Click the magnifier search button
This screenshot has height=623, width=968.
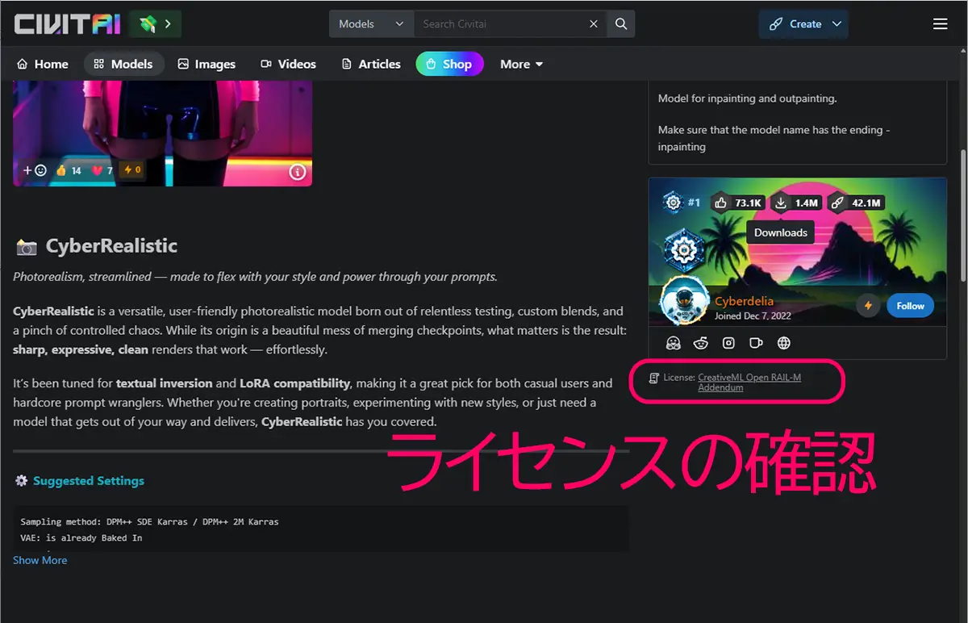(621, 24)
